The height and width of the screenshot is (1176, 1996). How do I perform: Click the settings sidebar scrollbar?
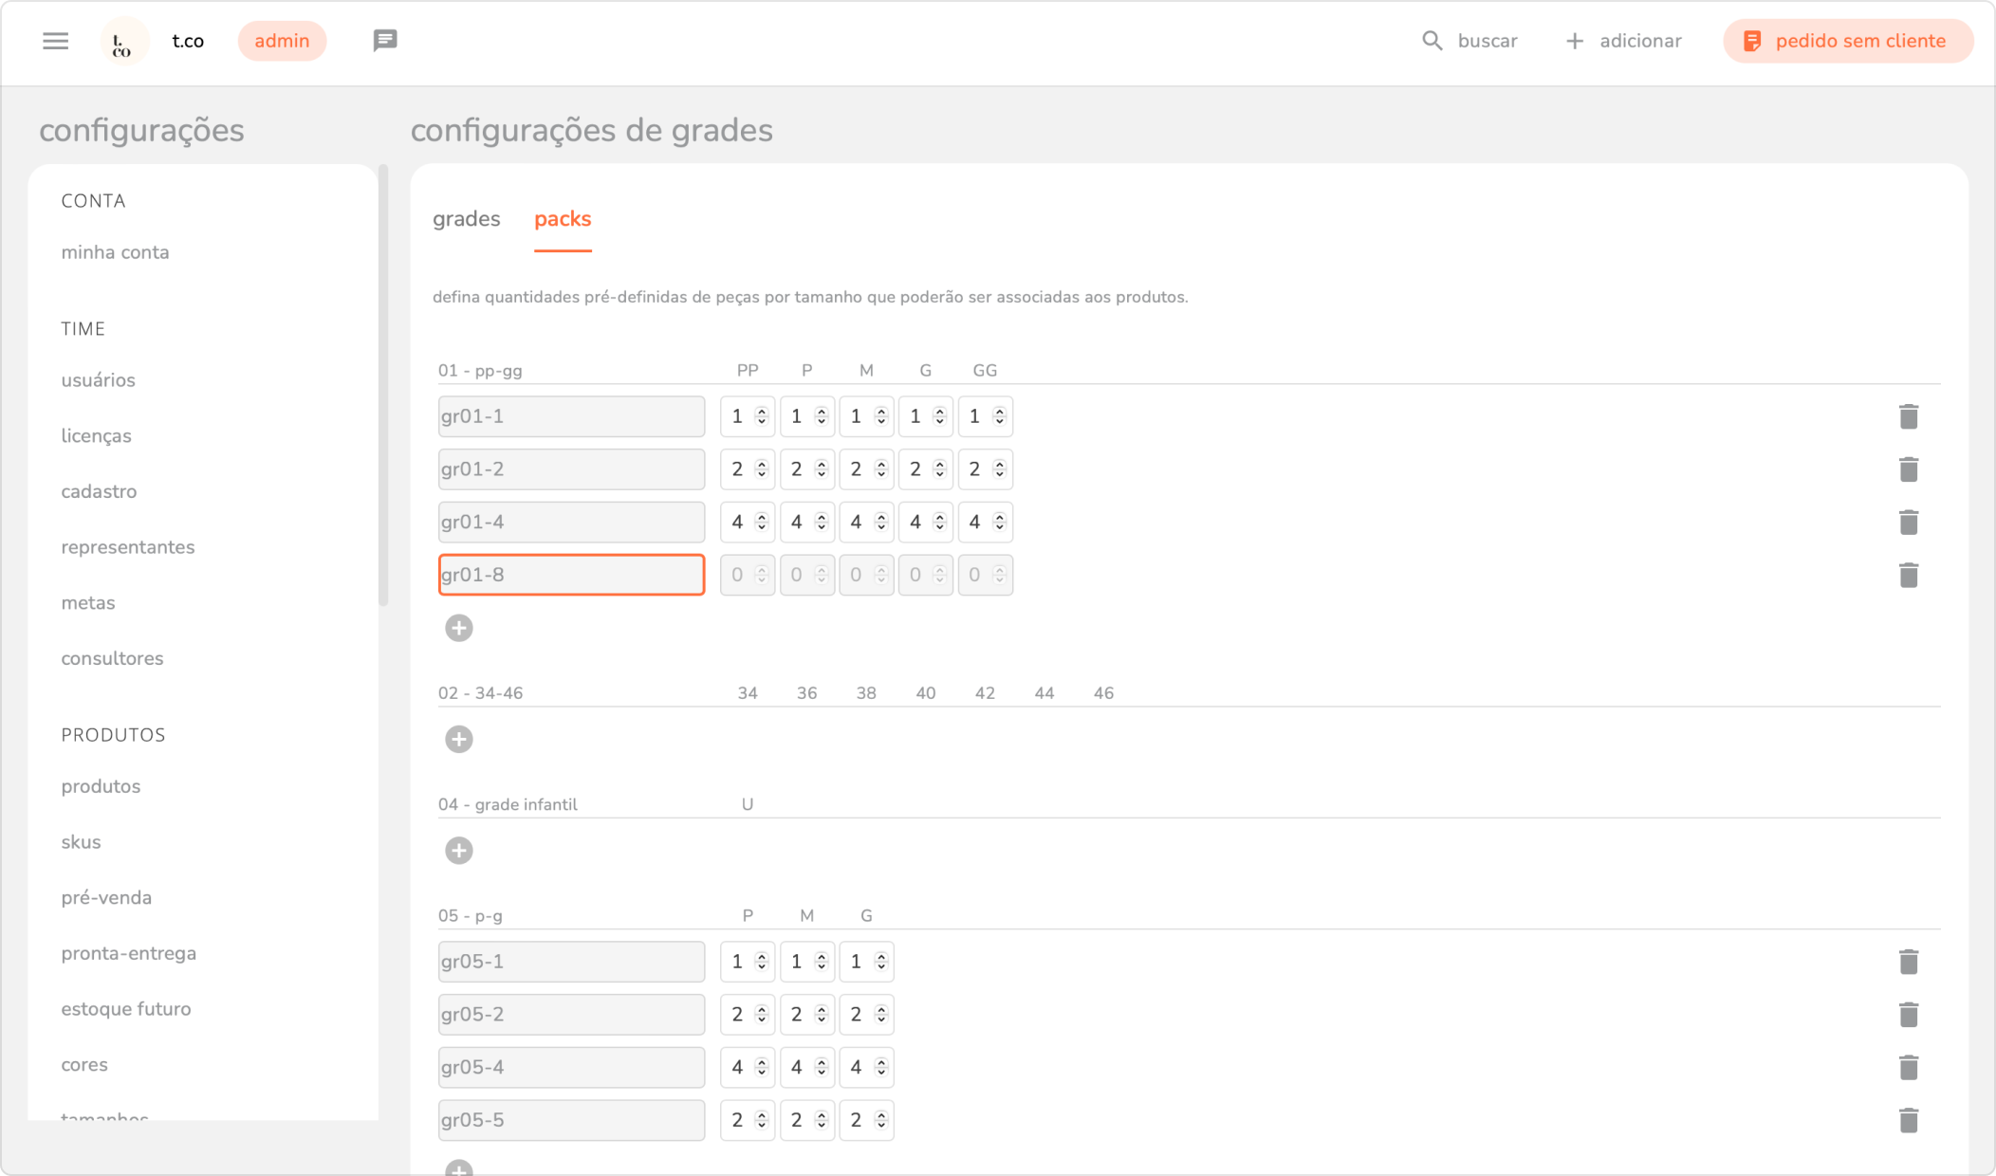pyautogui.click(x=383, y=384)
